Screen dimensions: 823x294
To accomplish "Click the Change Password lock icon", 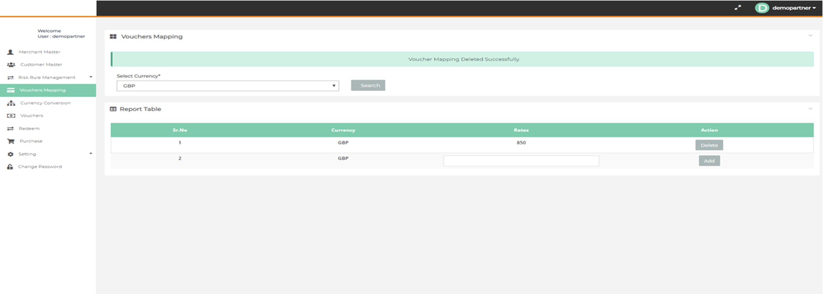I will [10, 167].
